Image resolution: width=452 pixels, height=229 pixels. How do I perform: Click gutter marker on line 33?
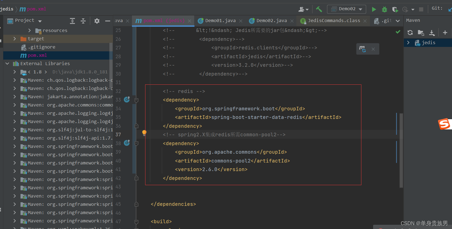pyautogui.click(x=127, y=99)
